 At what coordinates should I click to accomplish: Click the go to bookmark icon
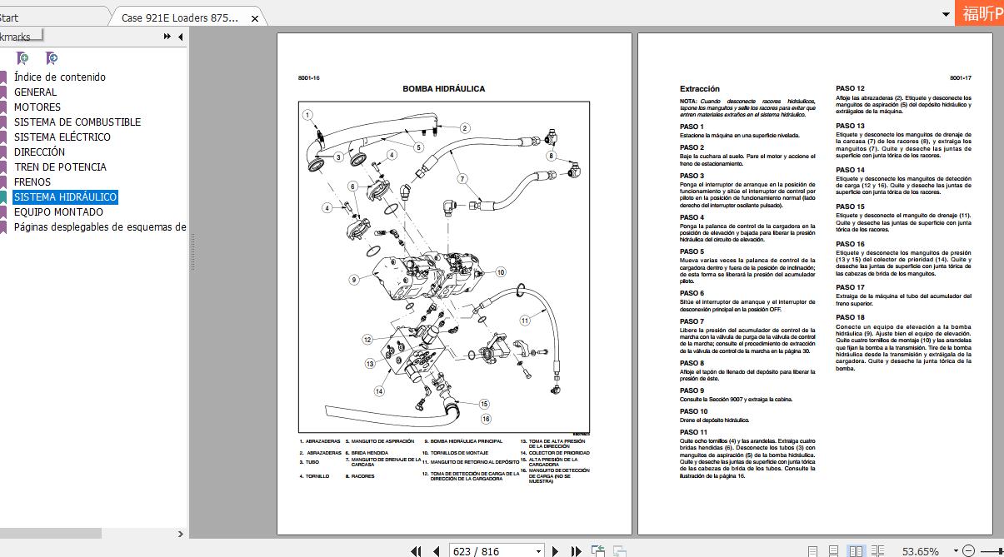tap(52, 58)
